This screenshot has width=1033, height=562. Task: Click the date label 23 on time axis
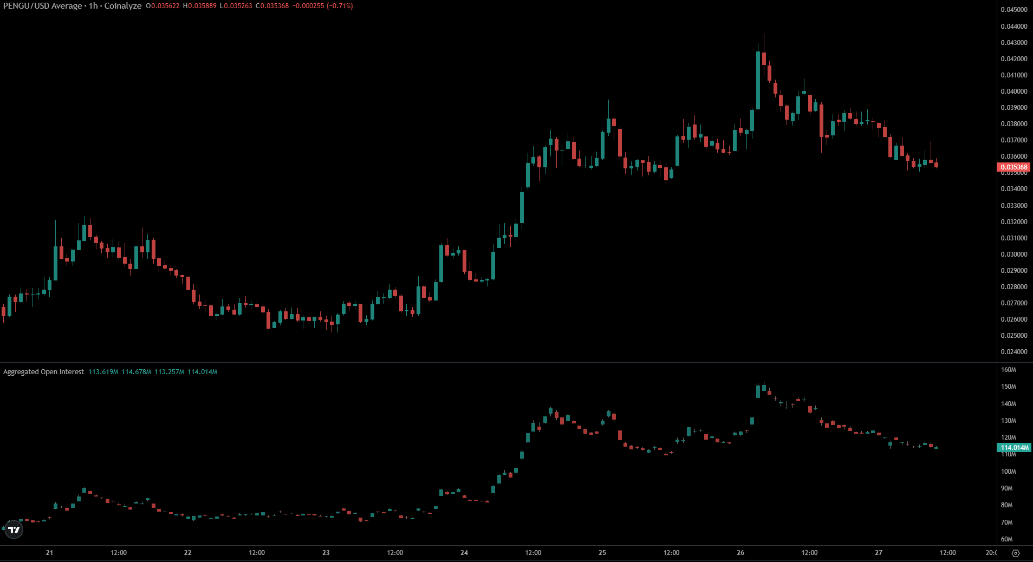326,553
